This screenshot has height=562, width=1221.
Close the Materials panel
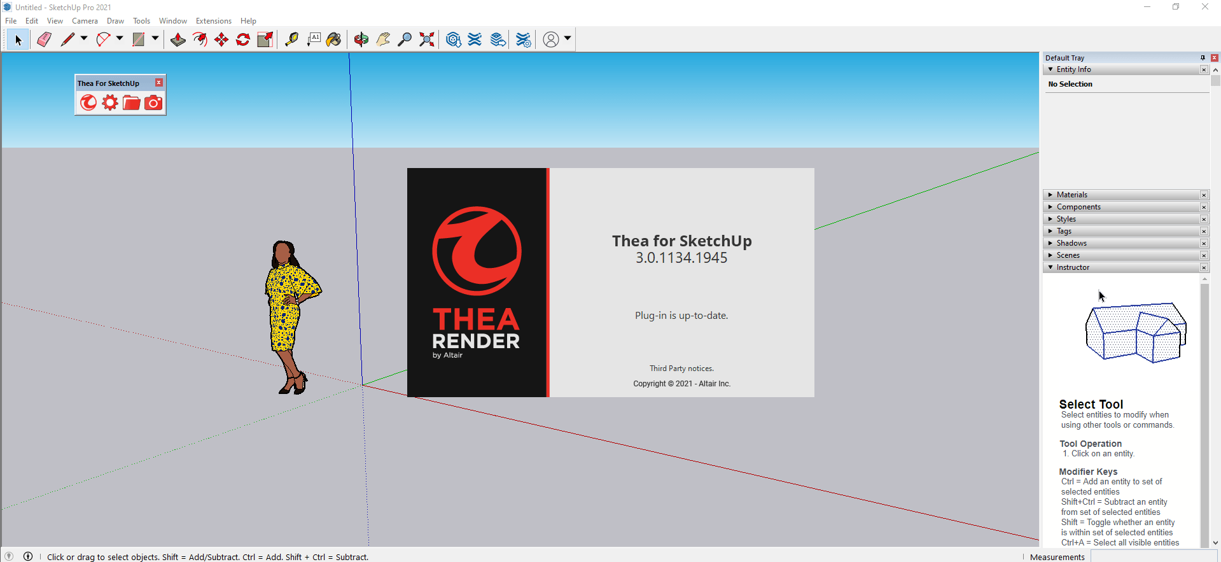point(1204,195)
